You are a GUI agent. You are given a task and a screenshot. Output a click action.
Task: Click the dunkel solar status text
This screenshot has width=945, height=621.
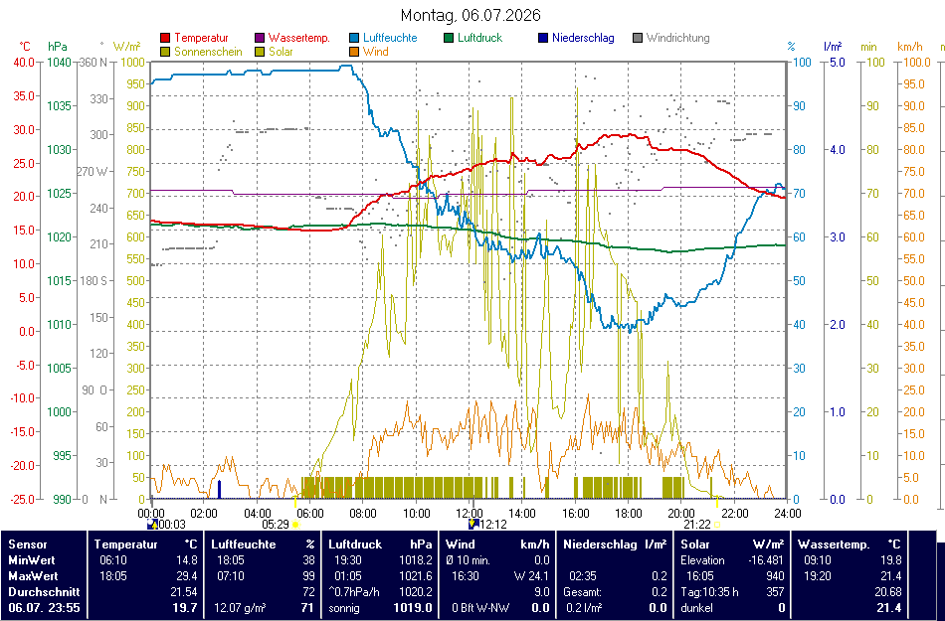coord(696,608)
